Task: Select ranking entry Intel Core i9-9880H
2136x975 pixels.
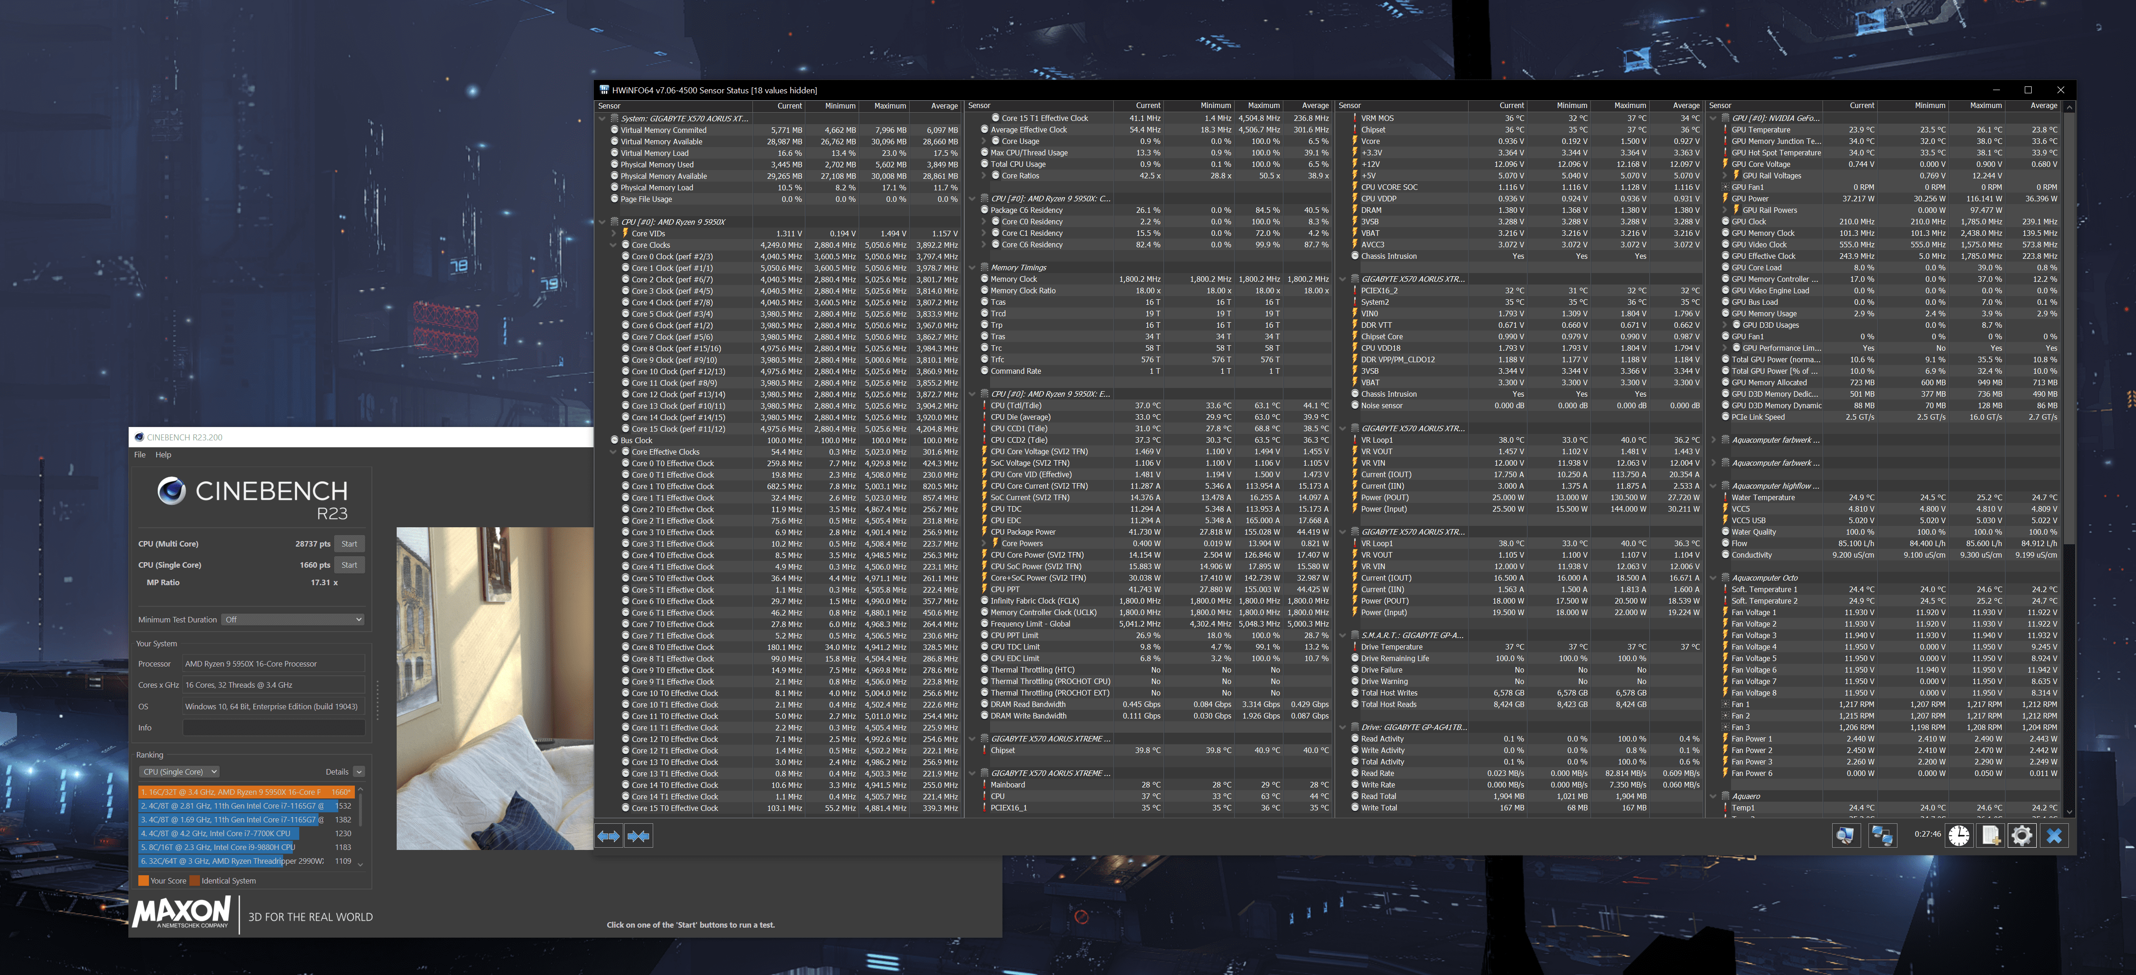Action: pyautogui.click(x=246, y=847)
